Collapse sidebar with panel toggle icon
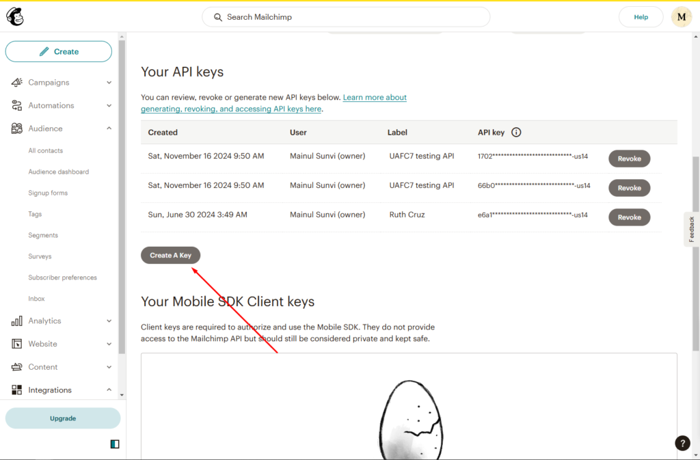Viewport: 700px width, 460px height. [115, 444]
